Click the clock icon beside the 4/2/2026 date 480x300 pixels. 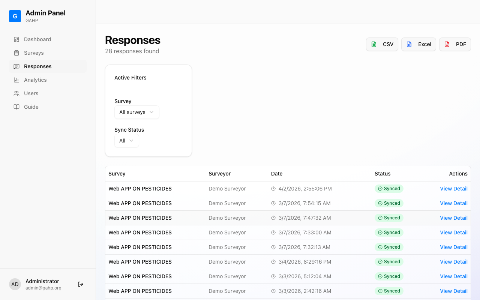[x=273, y=189]
